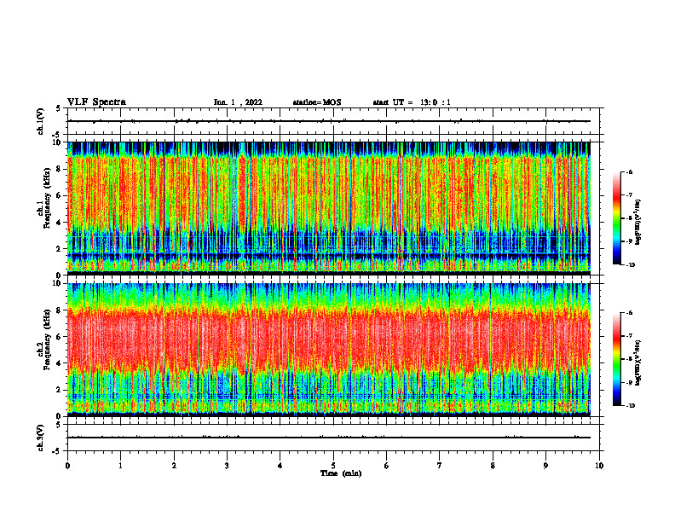Click the 'ch.1(V)' axis label at top

[41, 121]
